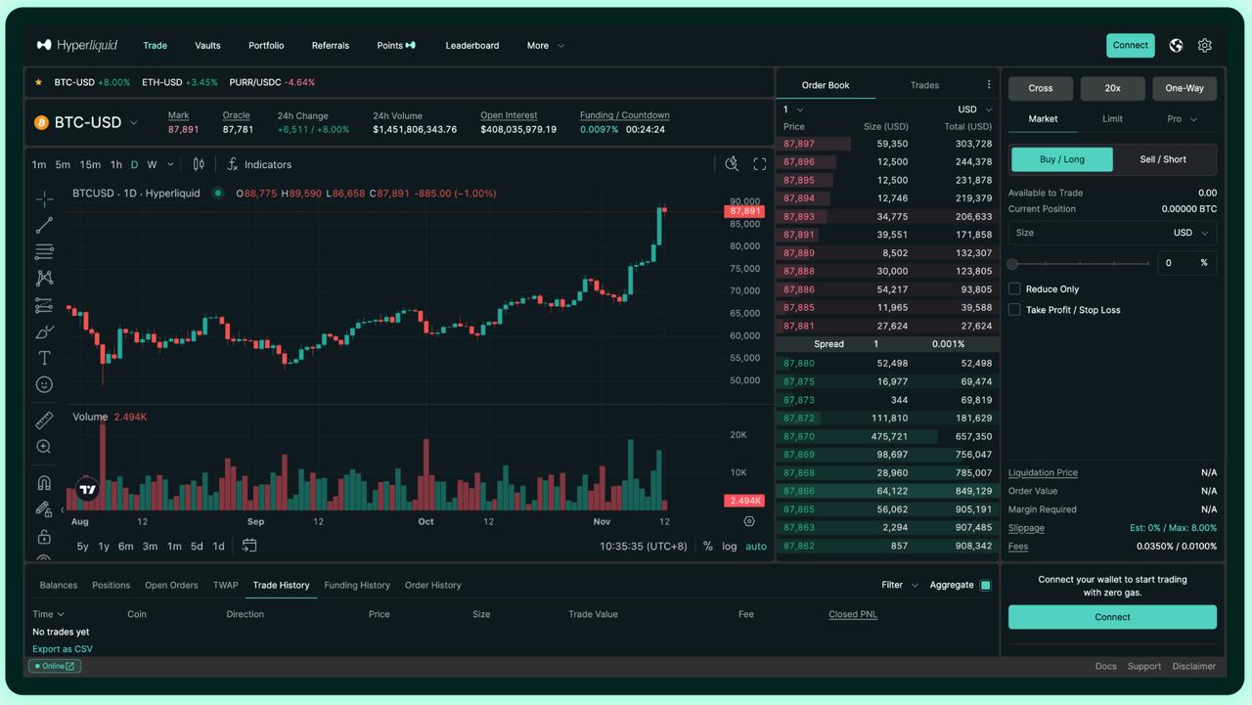Select the trend line drawing tool
The height and width of the screenshot is (705, 1252).
44,225
